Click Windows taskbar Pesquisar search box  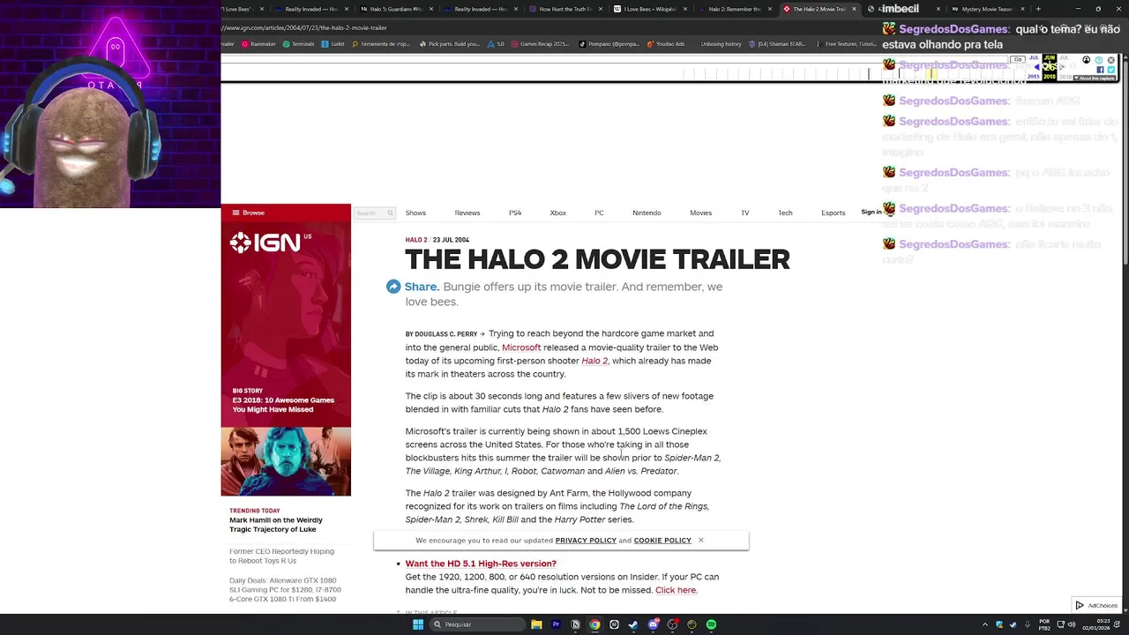pos(477,624)
